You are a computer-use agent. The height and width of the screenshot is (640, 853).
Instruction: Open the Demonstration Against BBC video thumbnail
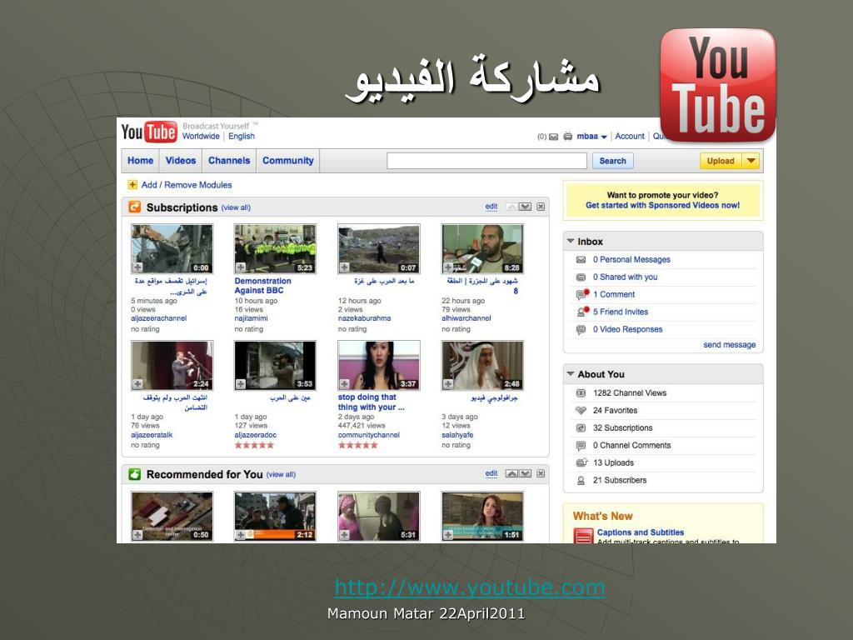(x=275, y=248)
